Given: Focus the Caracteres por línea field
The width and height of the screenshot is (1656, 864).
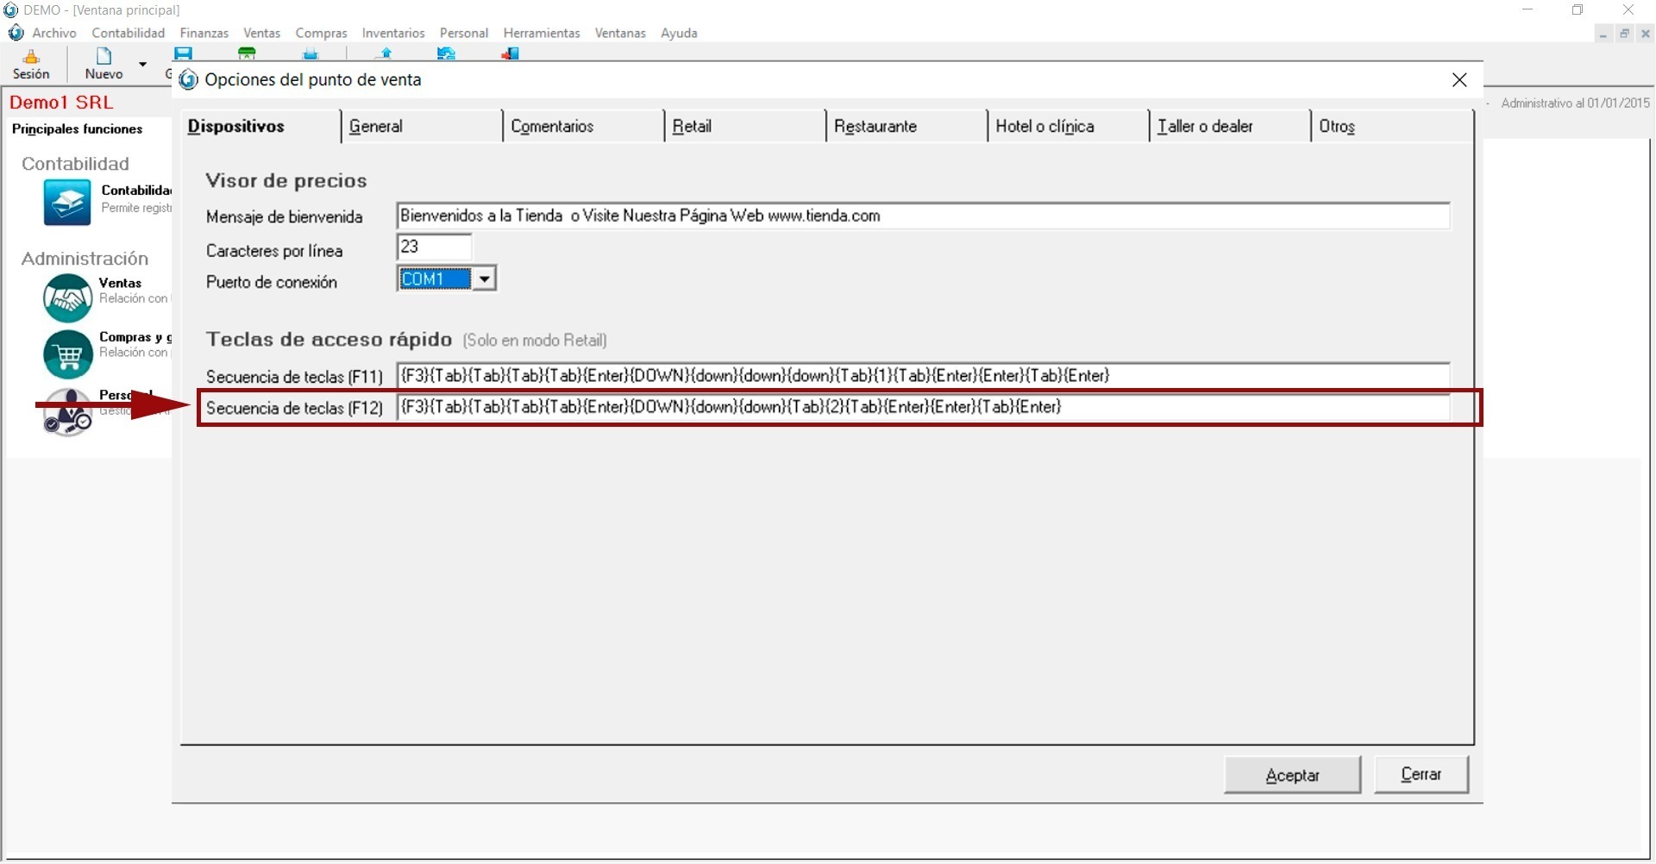Looking at the screenshot, I should click(434, 247).
